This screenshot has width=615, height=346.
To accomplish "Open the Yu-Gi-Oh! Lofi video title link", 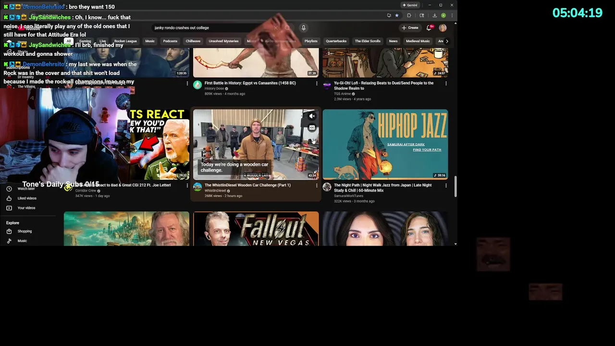I will coord(383,86).
